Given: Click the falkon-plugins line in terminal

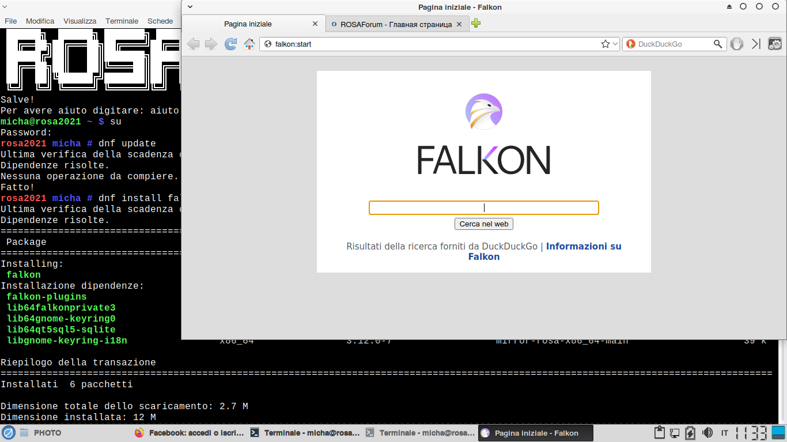Looking at the screenshot, I should click(47, 297).
